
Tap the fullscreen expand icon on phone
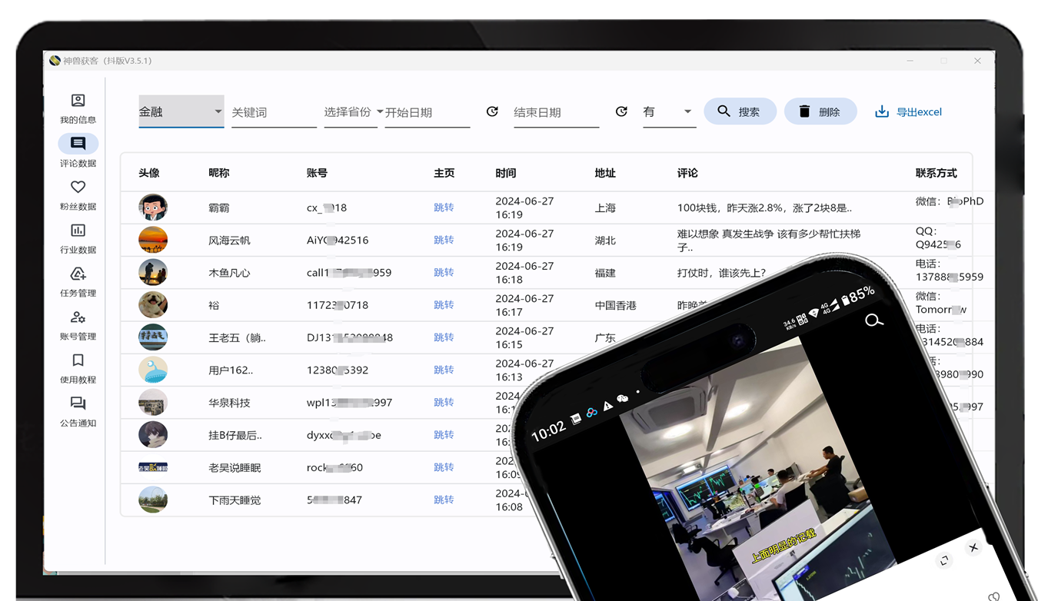(x=944, y=560)
